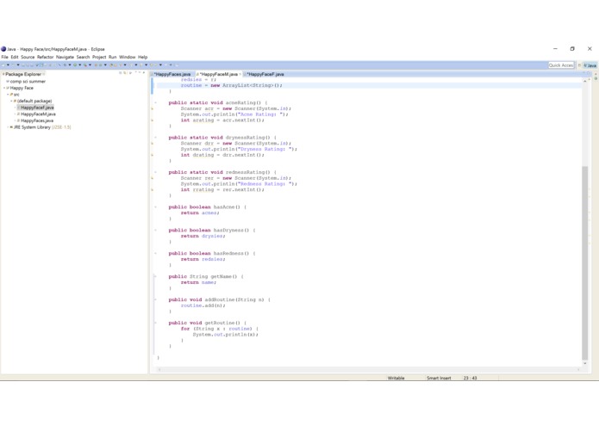Open Run configurations dropdown arrow
Viewport: 599px width, 425px height.
coord(80,65)
